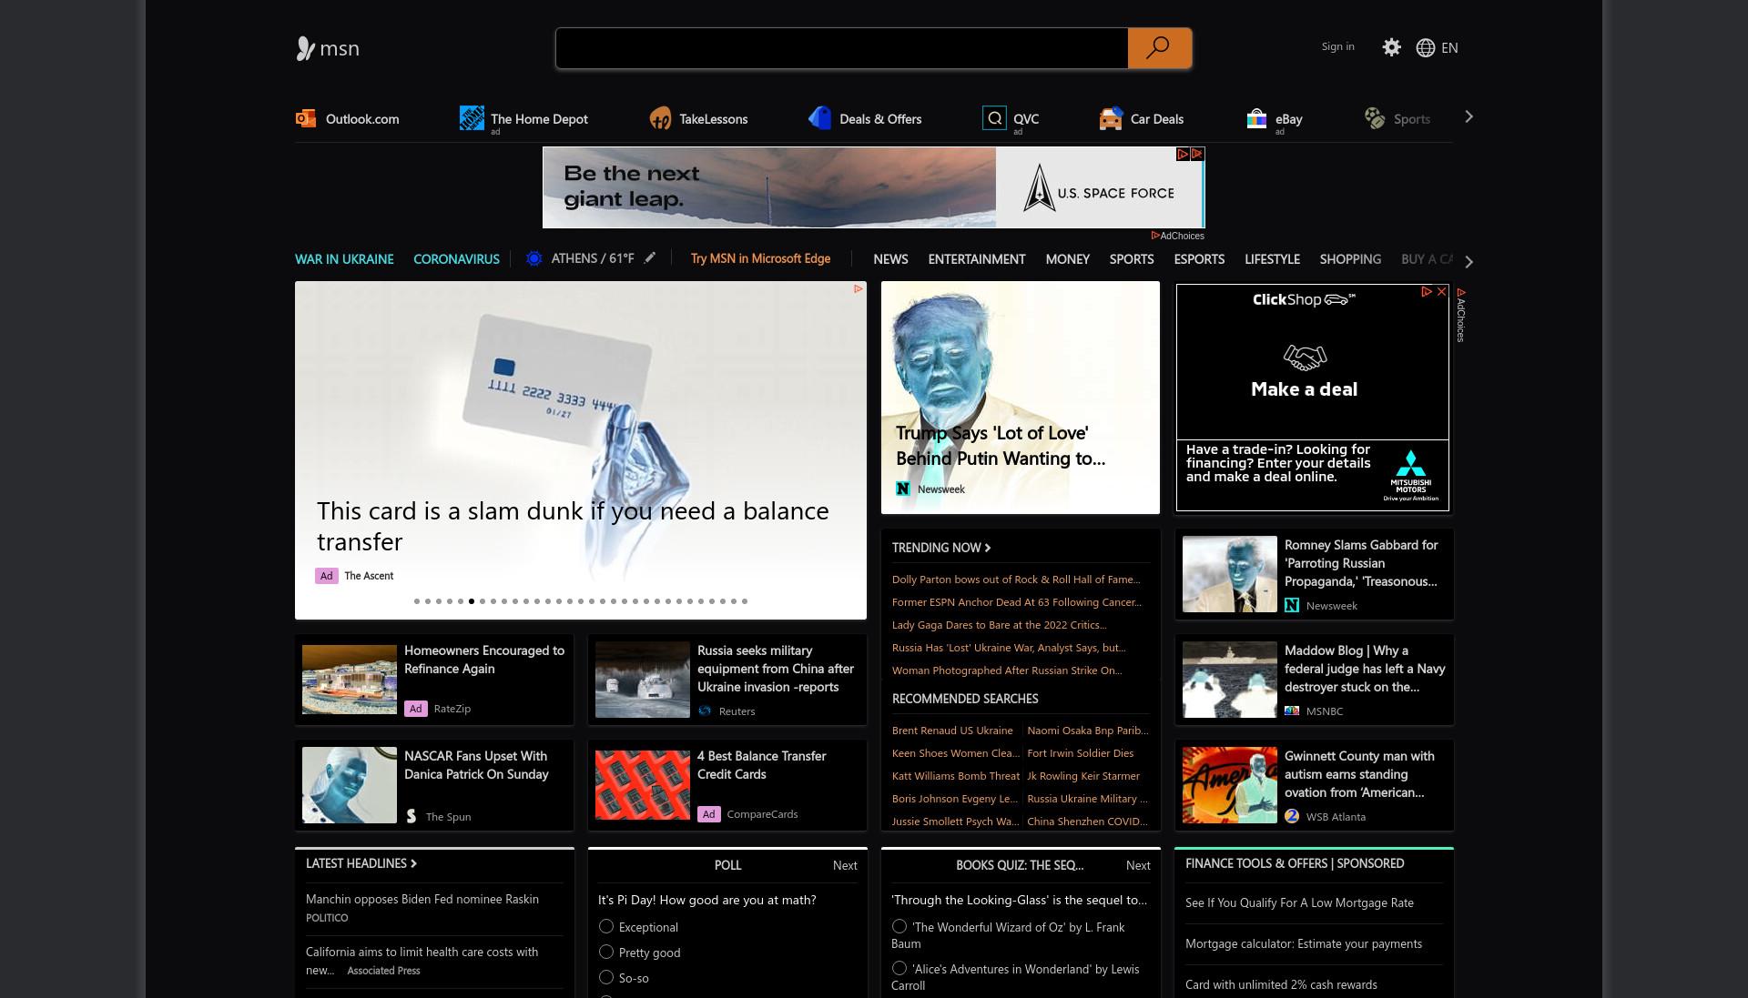Image resolution: width=1748 pixels, height=998 pixels.
Task: Open QVC shortcut icon
Action: (994, 118)
